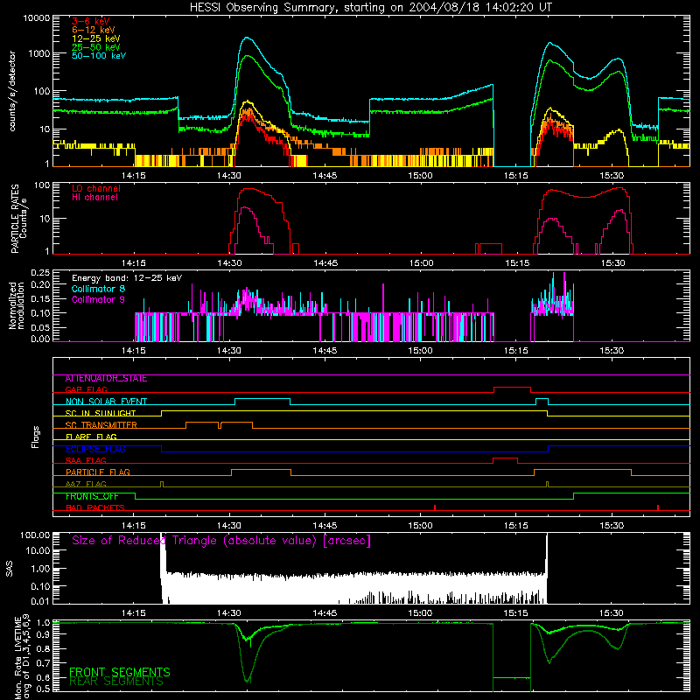Image resolution: width=700 pixels, height=700 pixels.
Task: Click the raised SAA_FLAG segment near 15:13
Action: click(506, 458)
